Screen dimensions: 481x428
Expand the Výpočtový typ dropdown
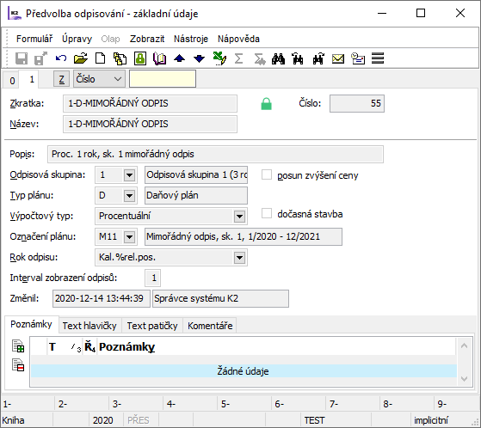239,217
